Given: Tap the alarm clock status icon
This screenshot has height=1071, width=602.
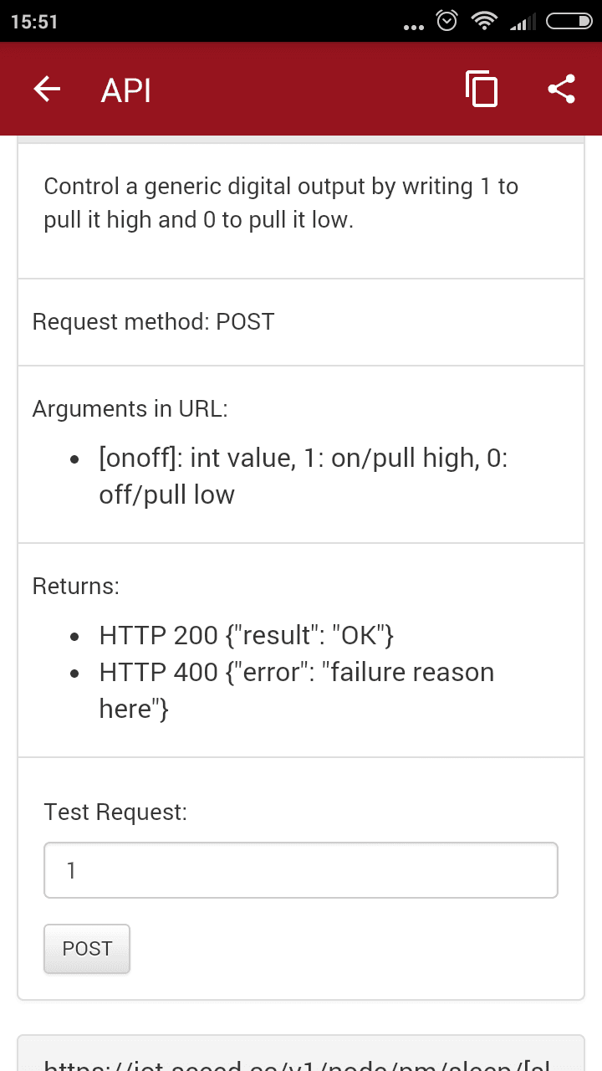Looking at the screenshot, I should 447,21.
